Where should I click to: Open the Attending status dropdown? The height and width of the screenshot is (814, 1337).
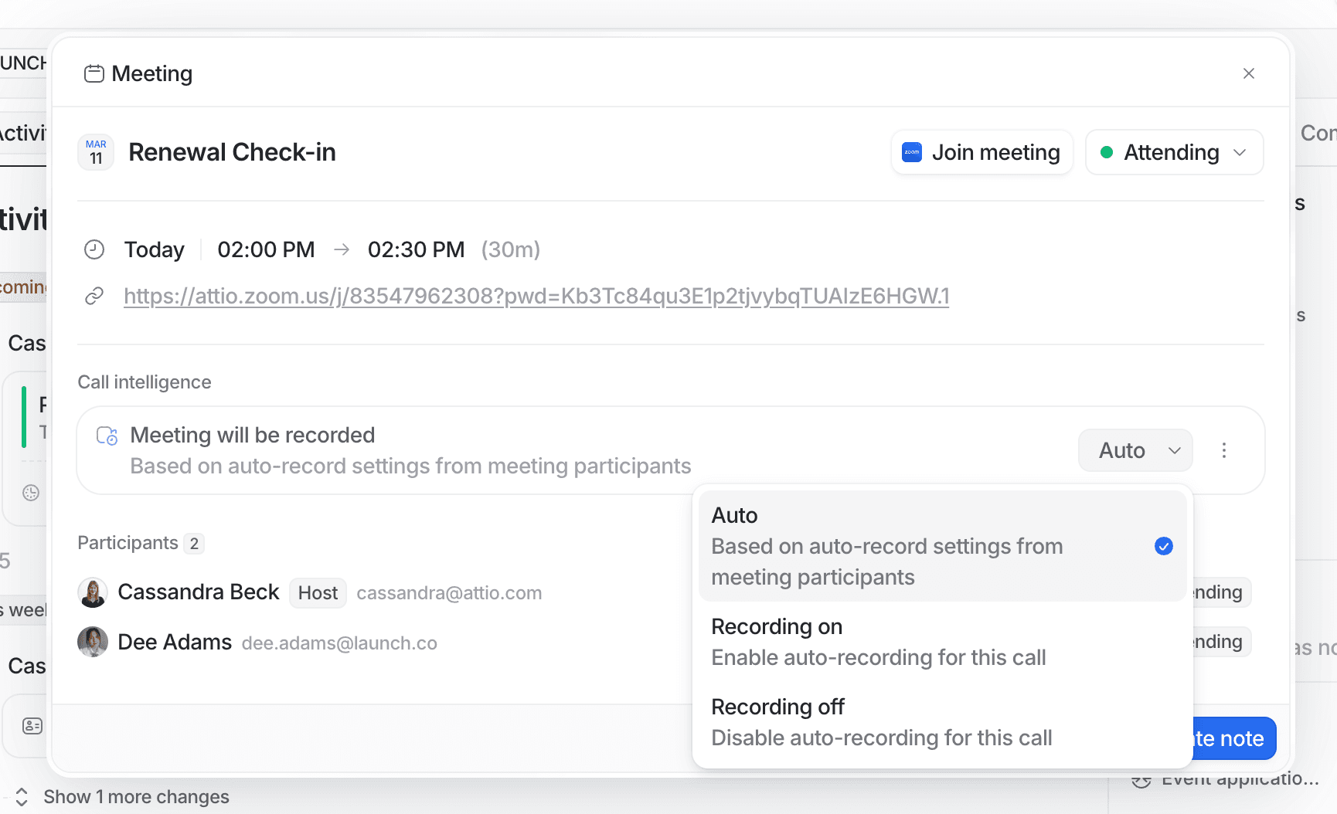tap(1174, 152)
